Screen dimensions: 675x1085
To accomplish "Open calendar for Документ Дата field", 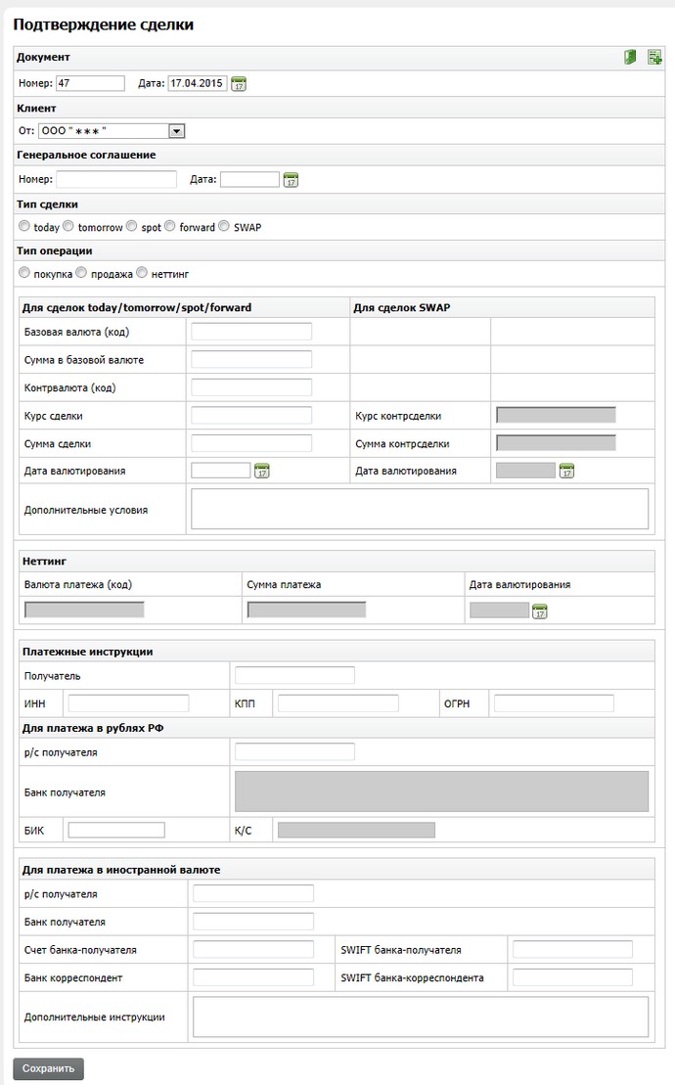I will [239, 84].
